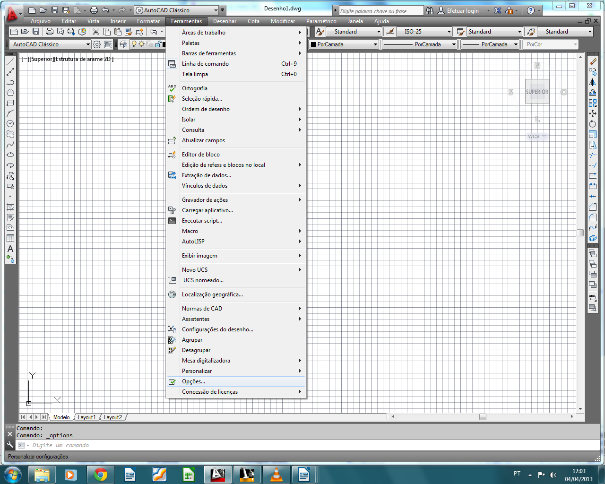Screen dimensions: 605x484
Task: Click the Undo arrow in quick access toolbar
Action: 105,10
